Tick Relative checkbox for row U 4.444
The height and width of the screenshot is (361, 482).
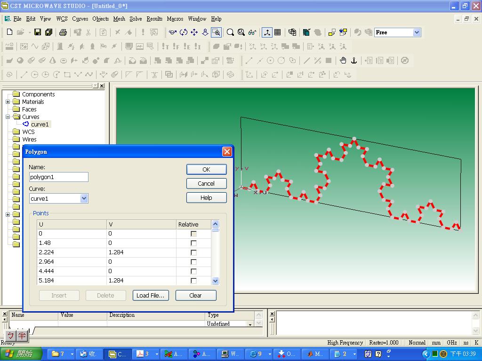[193, 271]
